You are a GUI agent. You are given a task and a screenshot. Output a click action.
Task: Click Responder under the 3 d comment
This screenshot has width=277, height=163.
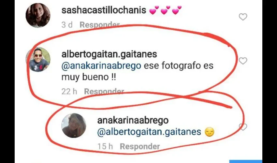coord(100,25)
